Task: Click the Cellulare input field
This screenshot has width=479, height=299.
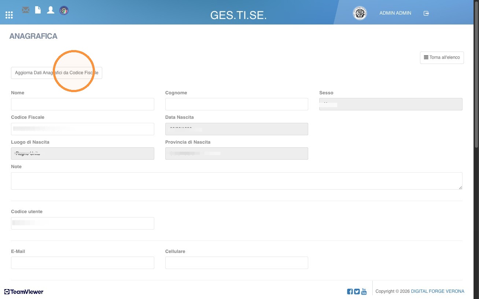Action: [x=237, y=263]
